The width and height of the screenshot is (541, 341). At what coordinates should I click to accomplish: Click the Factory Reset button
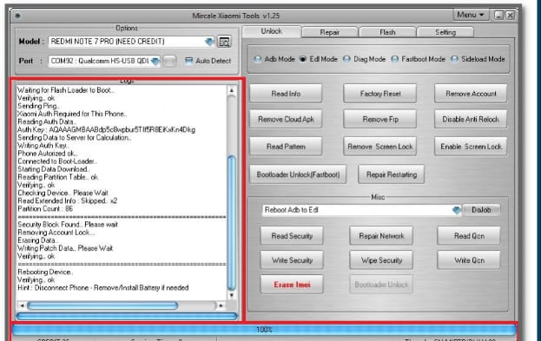click(x=380, y=94)
